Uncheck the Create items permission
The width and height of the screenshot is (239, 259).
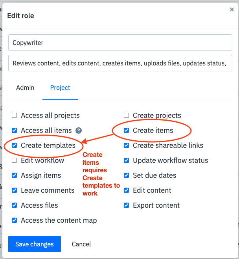[x=126, y=130]
